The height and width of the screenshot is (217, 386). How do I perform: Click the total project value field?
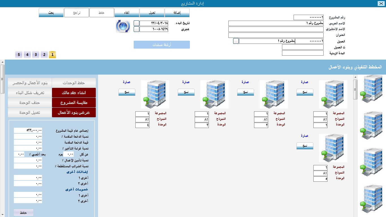click(28, 131)
